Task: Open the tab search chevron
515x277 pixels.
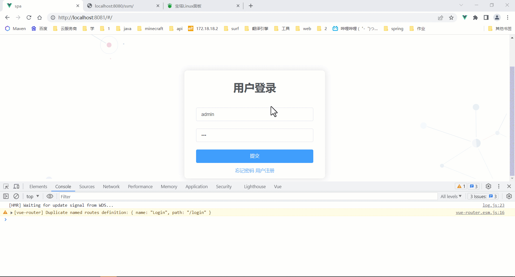Action: coord(461,5)
